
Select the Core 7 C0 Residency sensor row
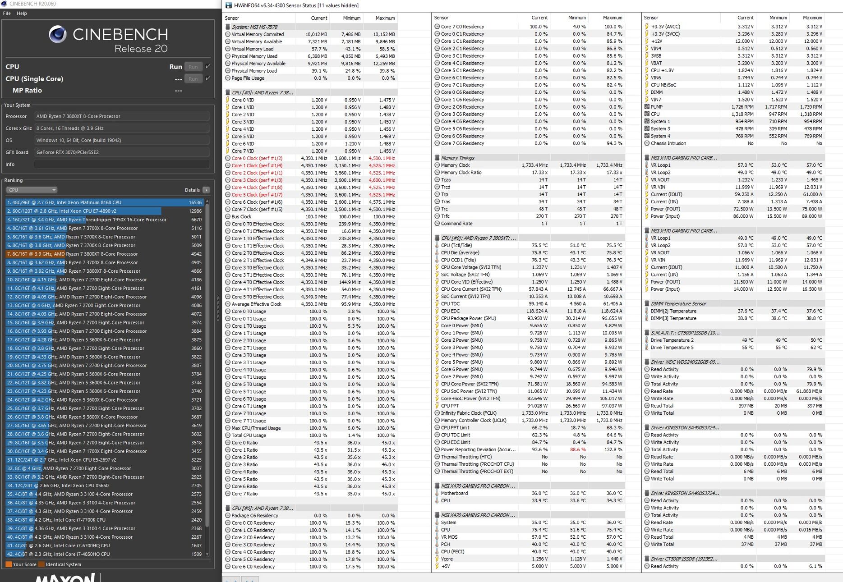coord(529,27)
